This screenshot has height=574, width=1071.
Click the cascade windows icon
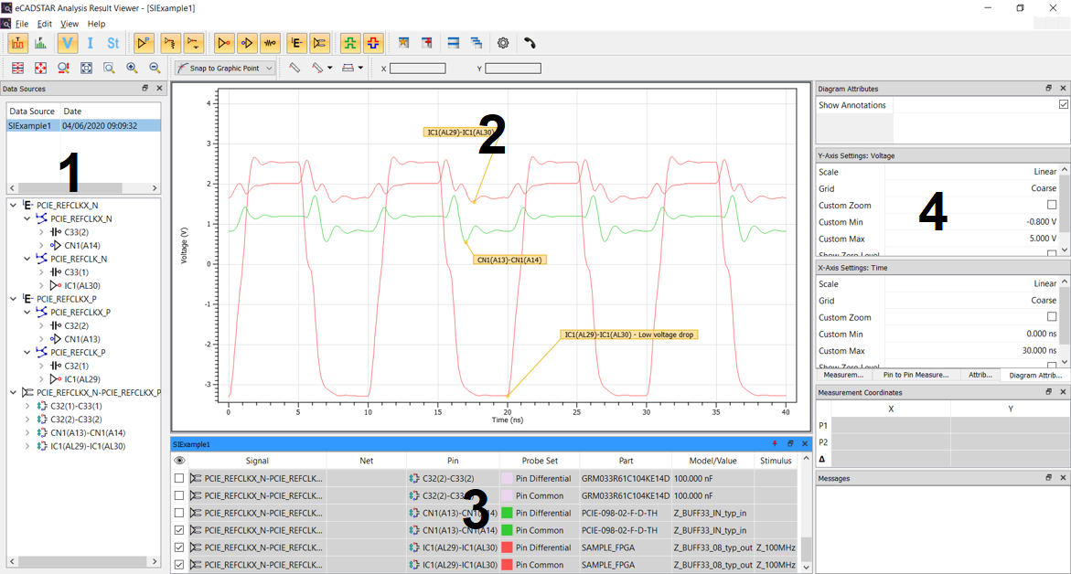pos(477,43)
